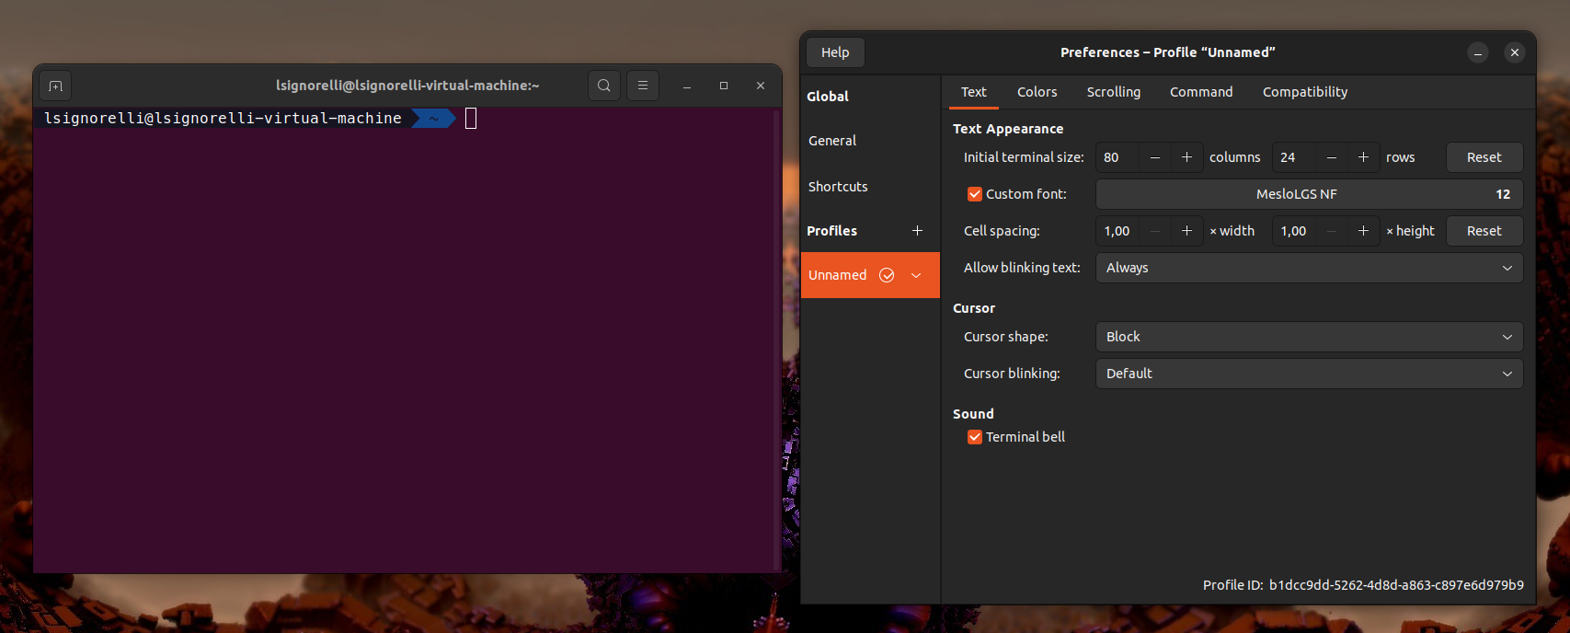Add a new profile with plus icon
This screenshot has height=633, width=1570.
point(917,231)
